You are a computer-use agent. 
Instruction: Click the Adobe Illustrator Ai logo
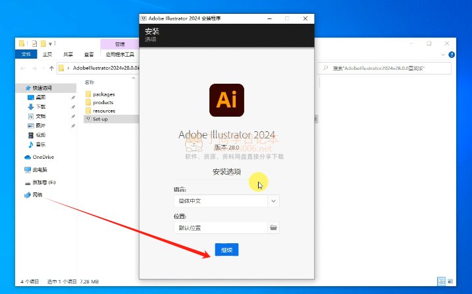tap(226, 100)
